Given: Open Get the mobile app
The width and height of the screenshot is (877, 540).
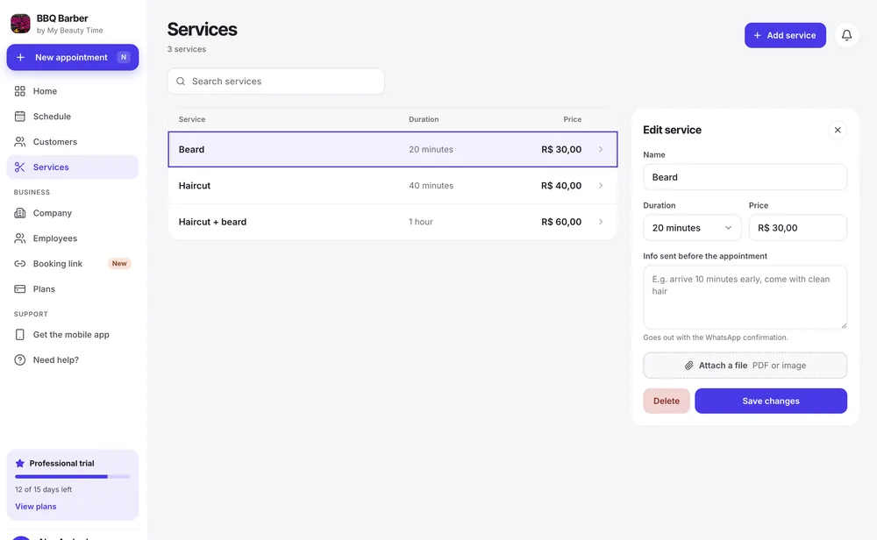Looking at the screenshot, I should 73,334.
